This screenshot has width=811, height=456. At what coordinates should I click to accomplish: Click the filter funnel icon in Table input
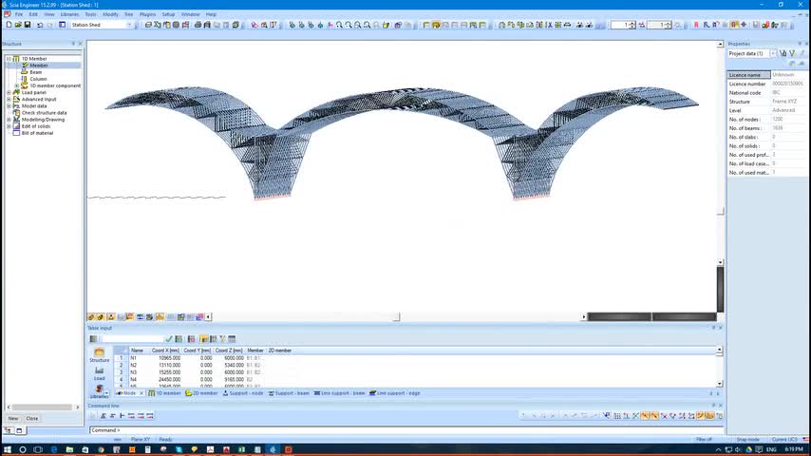click(x=223, y=339)
